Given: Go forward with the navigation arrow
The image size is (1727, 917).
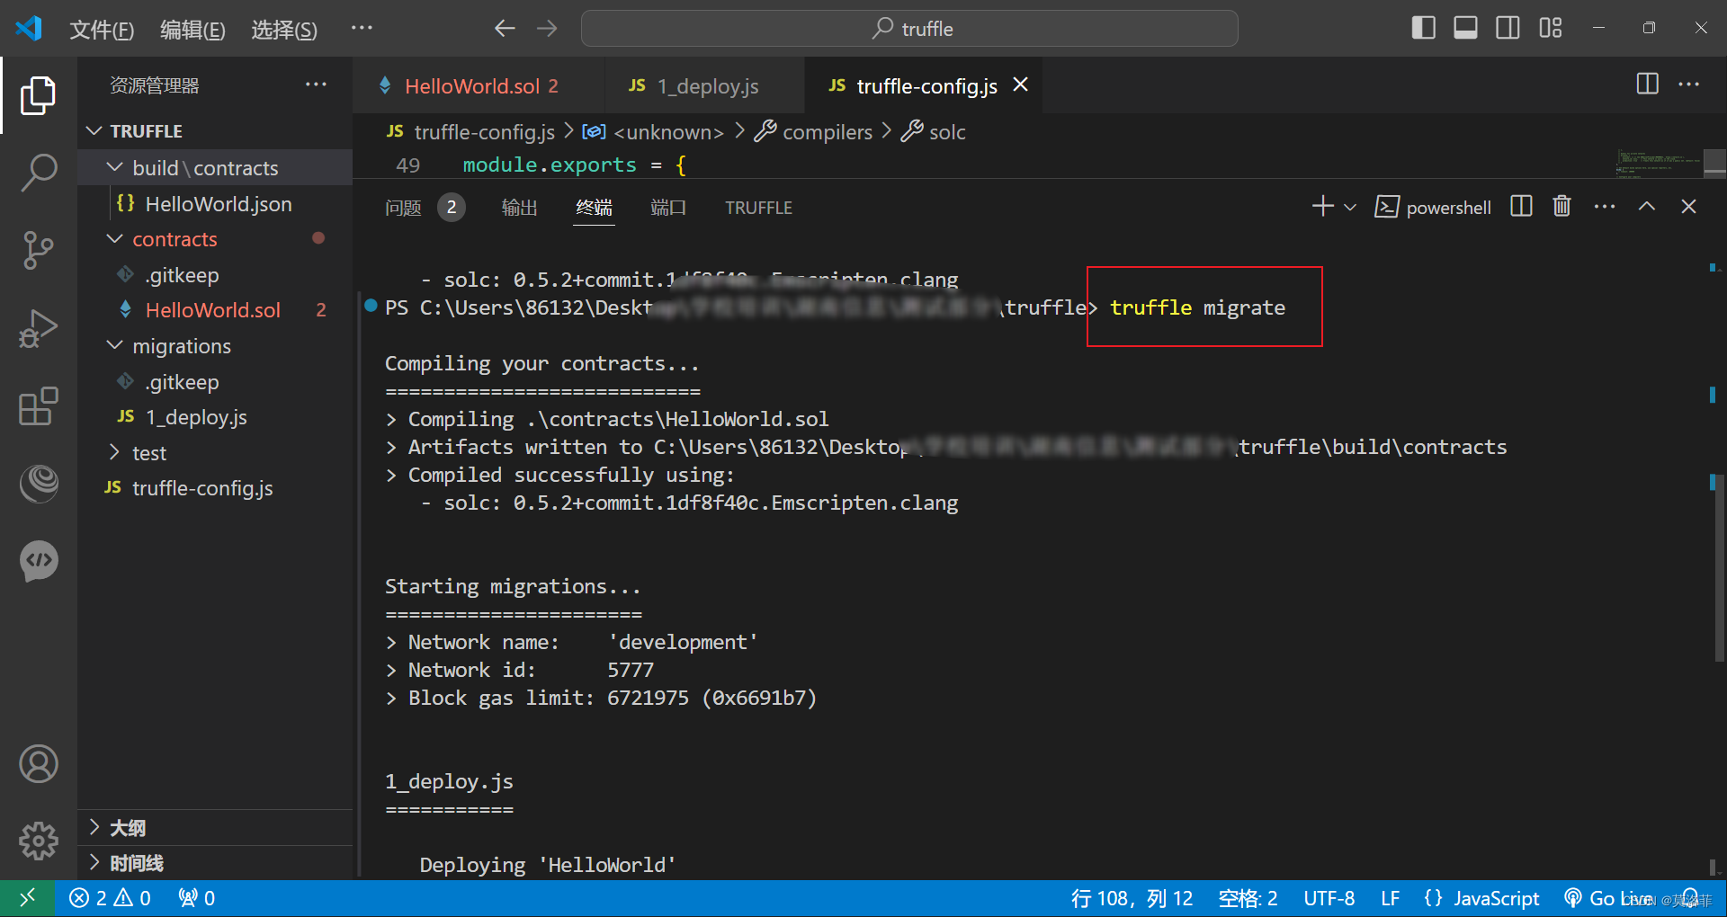Looking at the screenshot, I should tap(547, 29).
